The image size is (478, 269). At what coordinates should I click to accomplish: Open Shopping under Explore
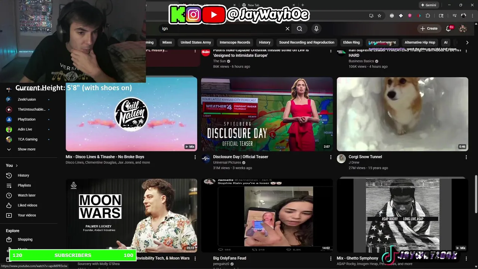click(25, 239)
